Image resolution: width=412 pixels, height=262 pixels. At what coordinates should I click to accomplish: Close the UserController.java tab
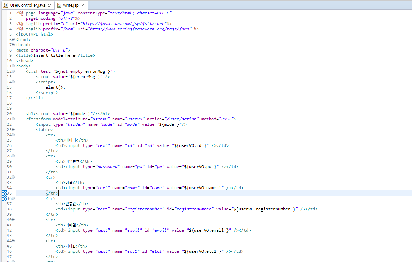pos(50,5)
